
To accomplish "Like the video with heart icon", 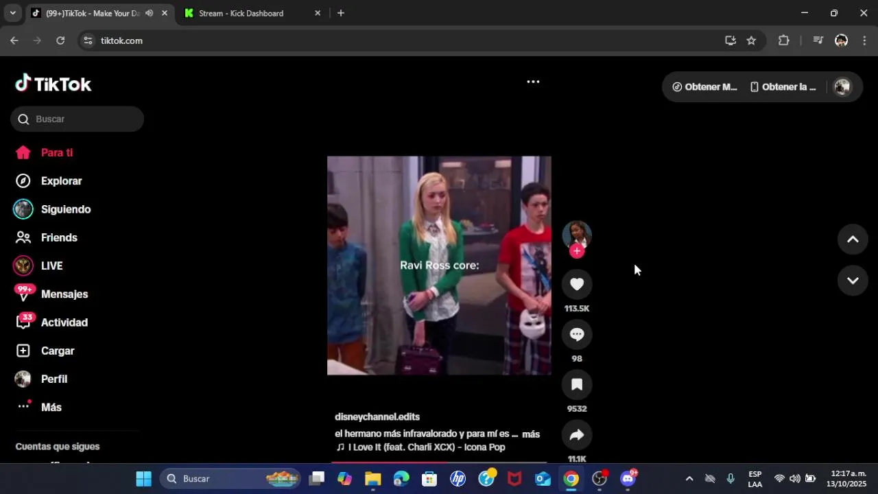I will (x=577, y=284).
